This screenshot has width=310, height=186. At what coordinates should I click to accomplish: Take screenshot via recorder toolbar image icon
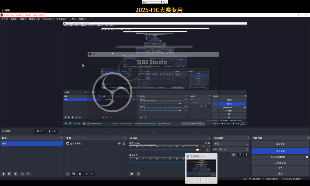[164, 2]
